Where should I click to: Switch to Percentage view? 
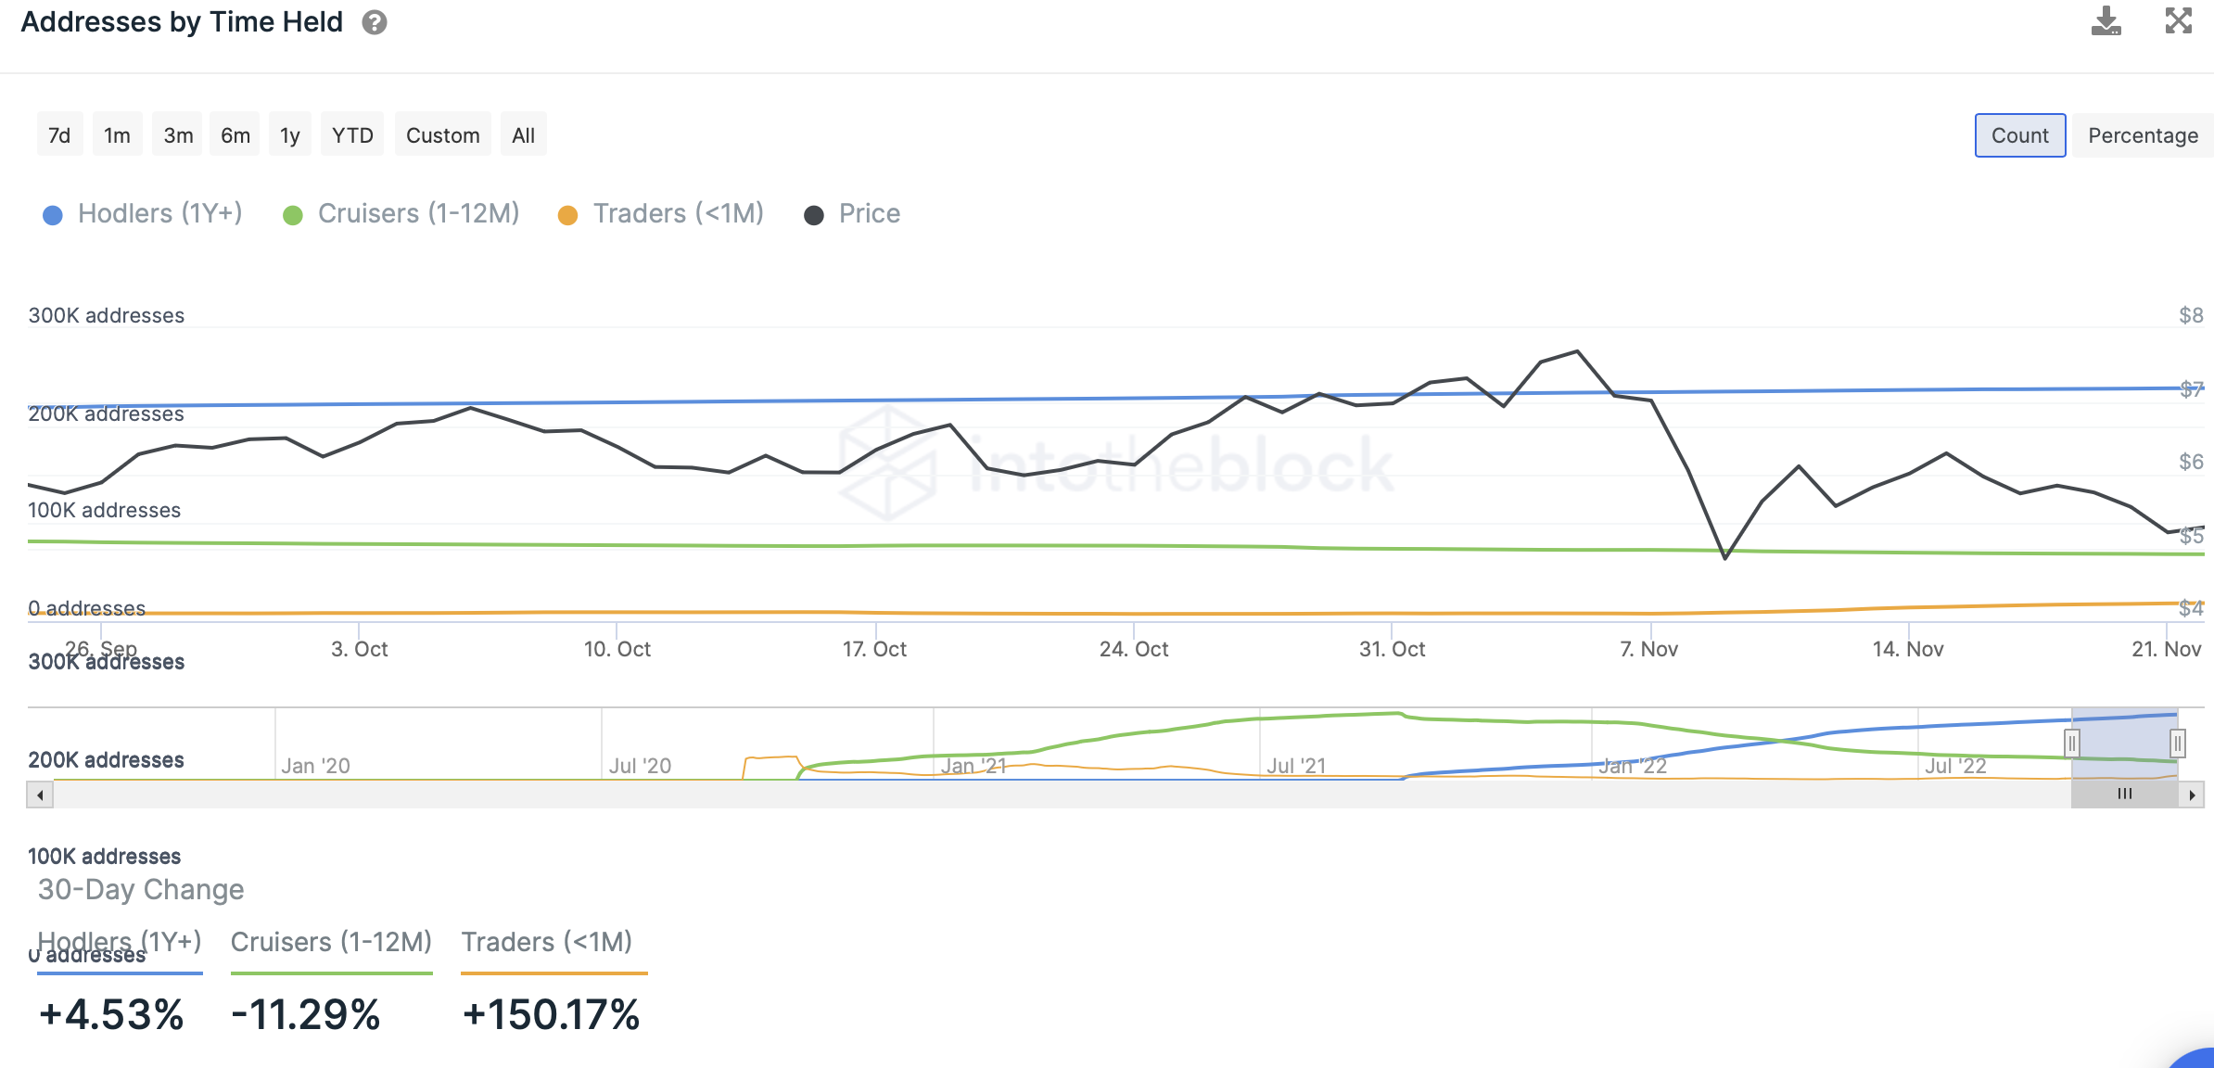coord(2143,135)
